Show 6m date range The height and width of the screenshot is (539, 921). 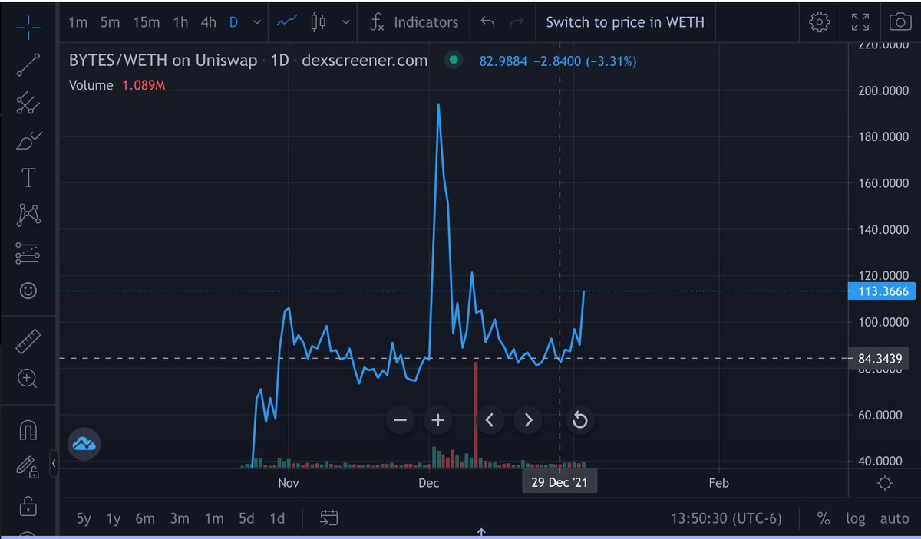click(x=145, y=518)
